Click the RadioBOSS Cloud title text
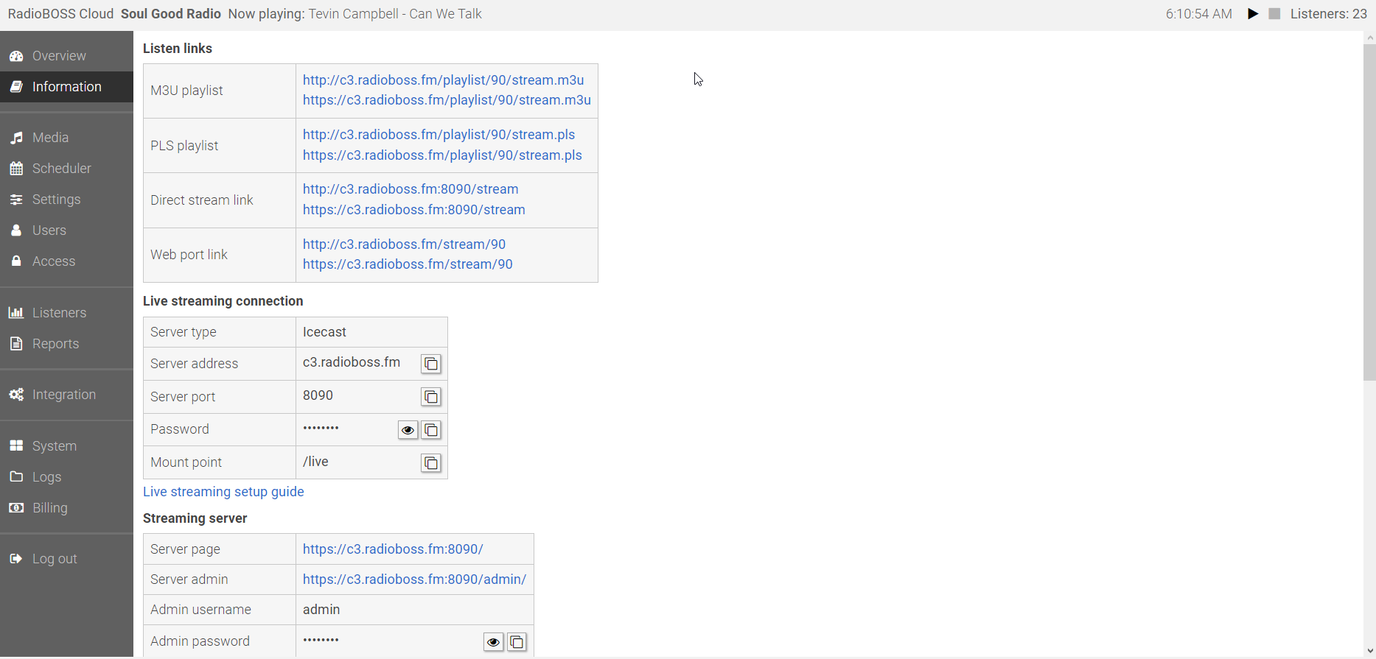This screenshot has height=659, width=1376. click(60, 14)
